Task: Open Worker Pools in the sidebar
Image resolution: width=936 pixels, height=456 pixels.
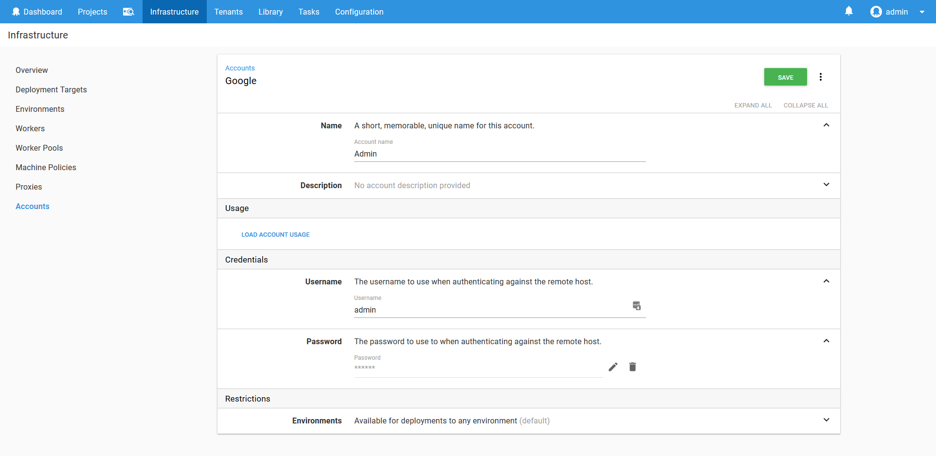Action: click(39, 148)
